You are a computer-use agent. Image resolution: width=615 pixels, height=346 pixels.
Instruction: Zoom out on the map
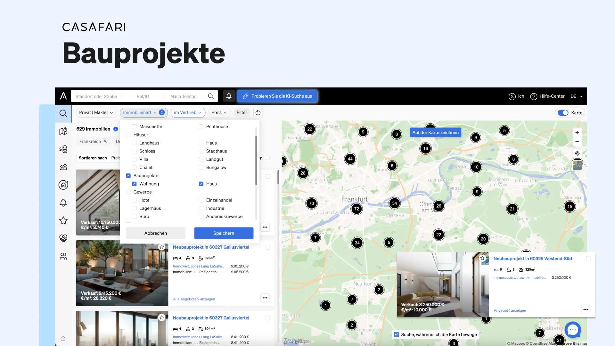577,142
